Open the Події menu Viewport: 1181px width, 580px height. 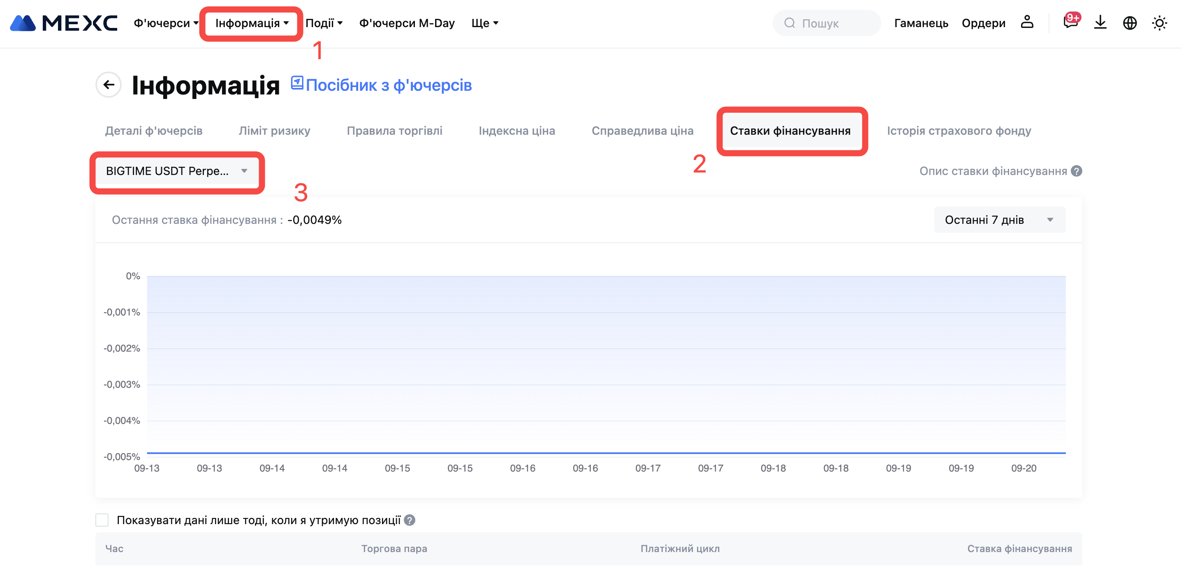tap(324, 23)
